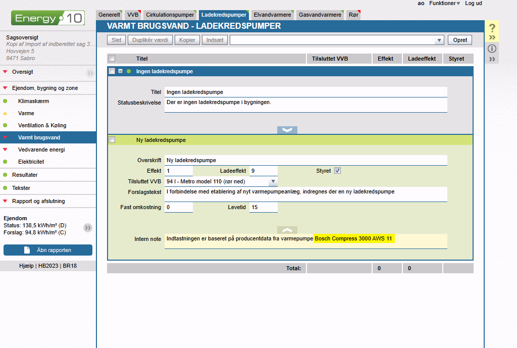Click the Opret button
The height and width of the screenshot is (348, 517).
coord(460,40)
